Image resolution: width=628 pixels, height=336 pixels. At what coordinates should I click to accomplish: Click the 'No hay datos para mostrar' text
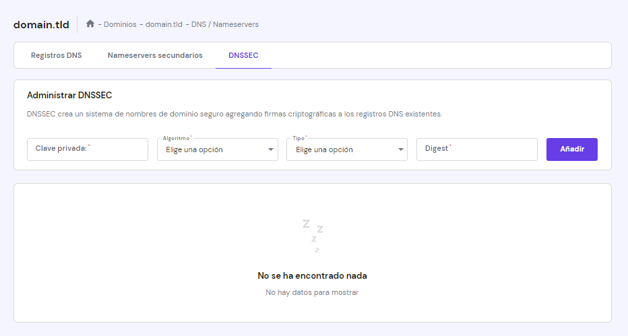(313, 293)
